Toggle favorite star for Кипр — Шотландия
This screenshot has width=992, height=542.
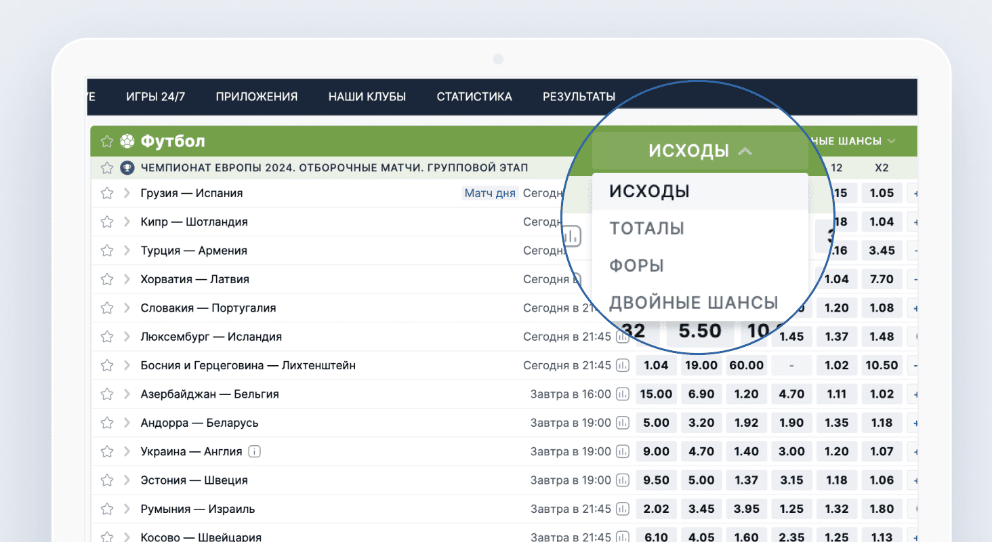106,222
